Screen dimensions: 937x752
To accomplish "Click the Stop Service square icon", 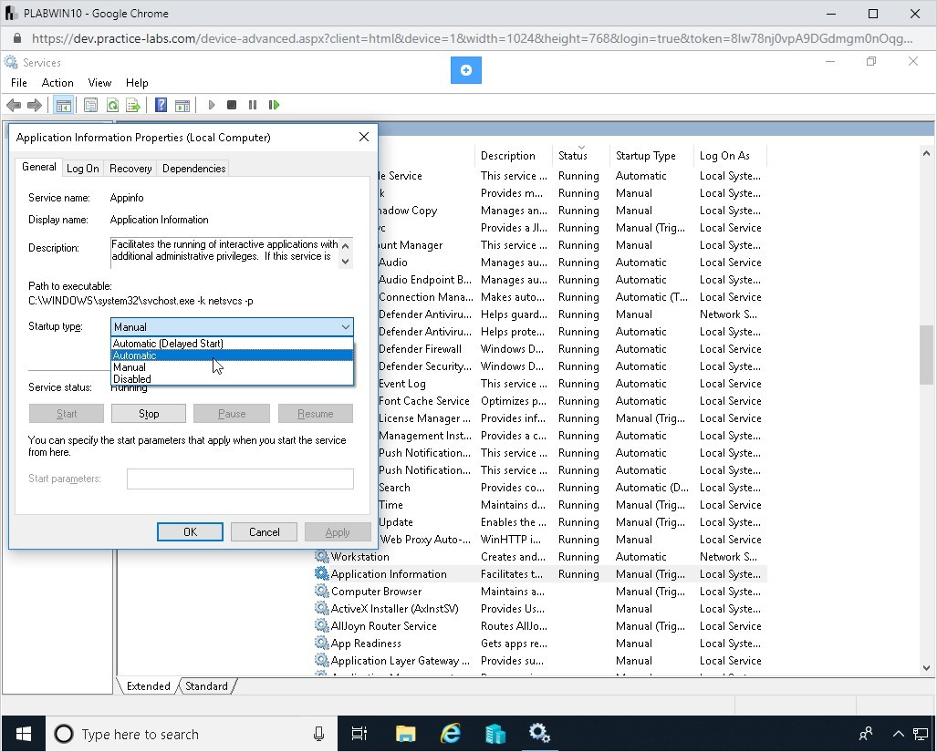I will (x=232, y=105).
